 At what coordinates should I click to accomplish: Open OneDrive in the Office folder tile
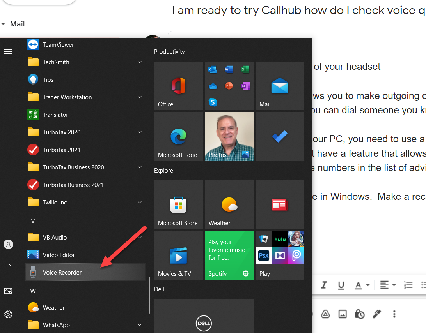pyautogui.click(x=213, y=86)
